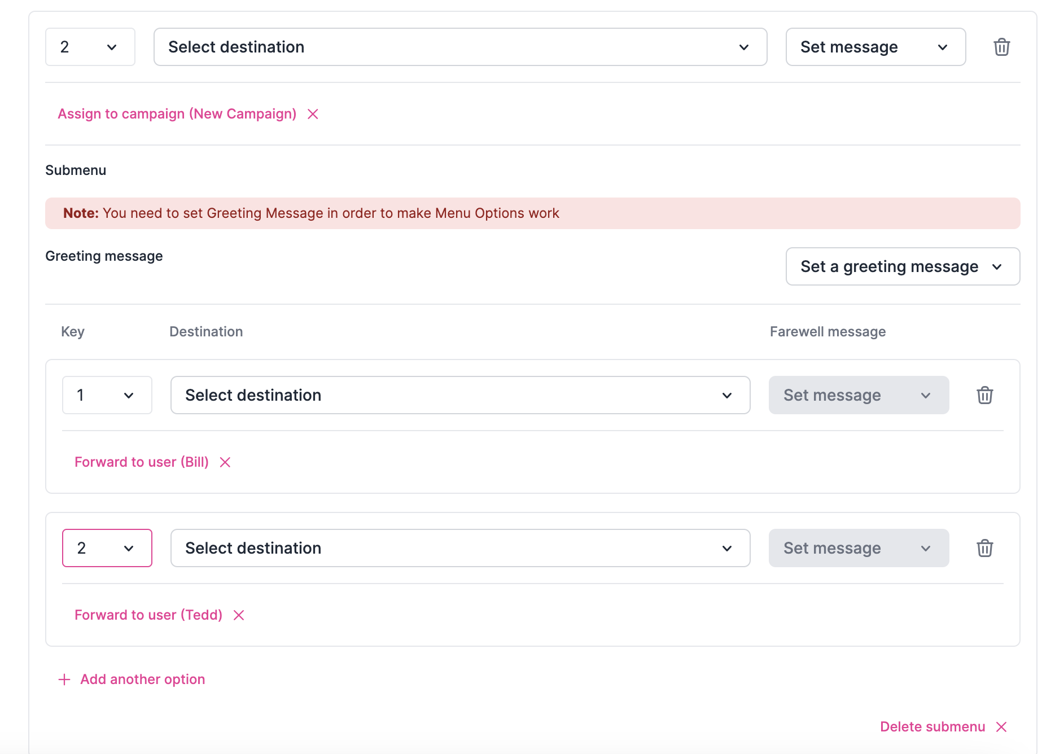Image resolution: width=1042 pixels, height=754 pixels.
Task: Click the plus icon beside Add another option
Action: 64,679
